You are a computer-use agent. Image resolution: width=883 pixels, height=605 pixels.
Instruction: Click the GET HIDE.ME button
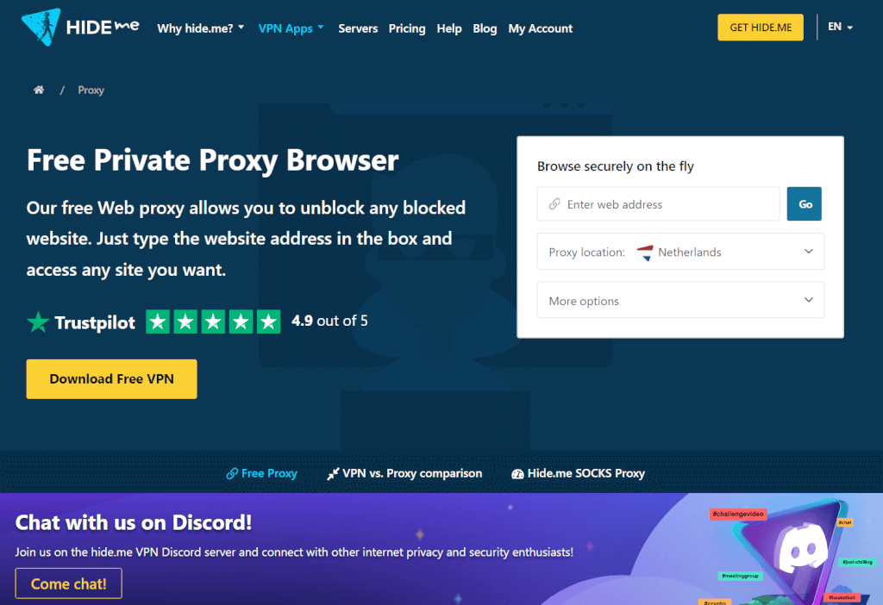click(761, 27)
